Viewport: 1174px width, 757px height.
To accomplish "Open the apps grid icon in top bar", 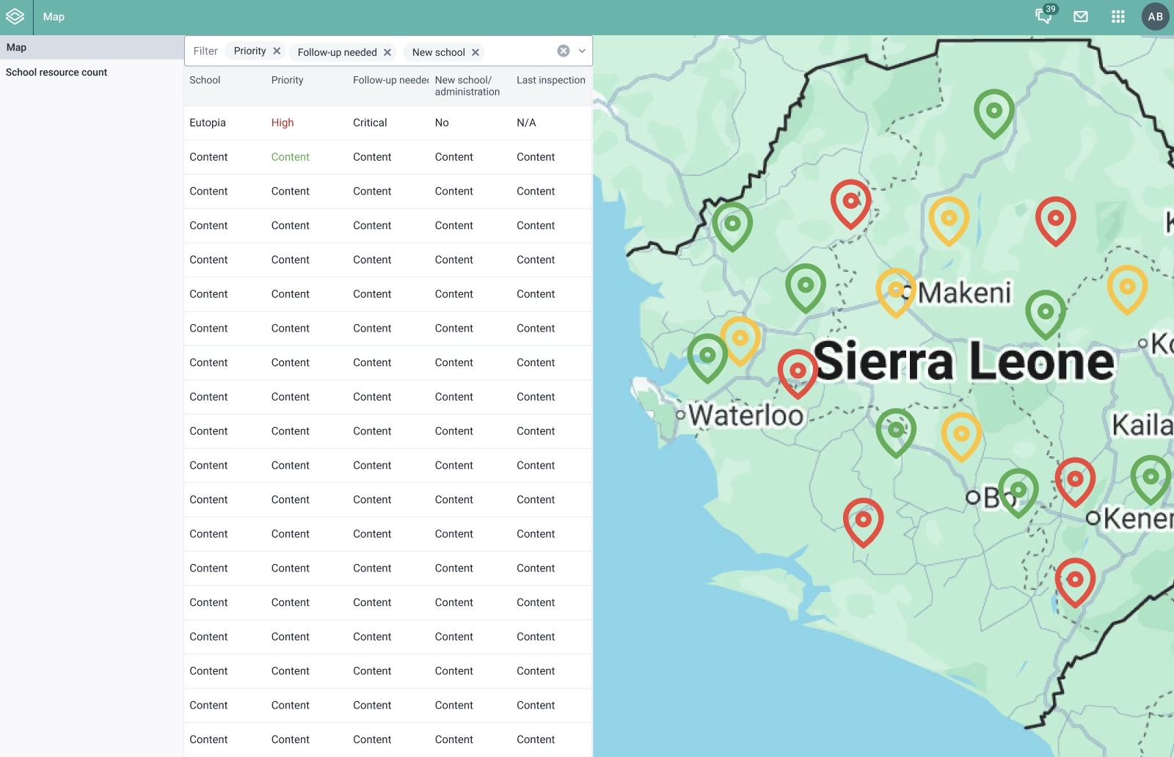I will click(1118, 16).
